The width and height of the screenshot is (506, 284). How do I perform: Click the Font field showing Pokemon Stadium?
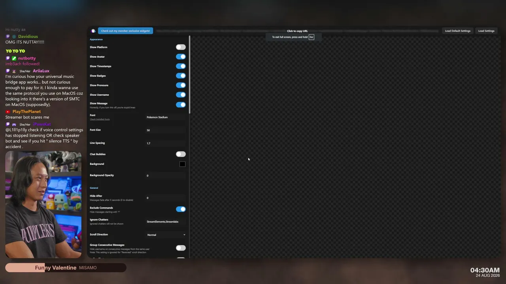point(166,117)
